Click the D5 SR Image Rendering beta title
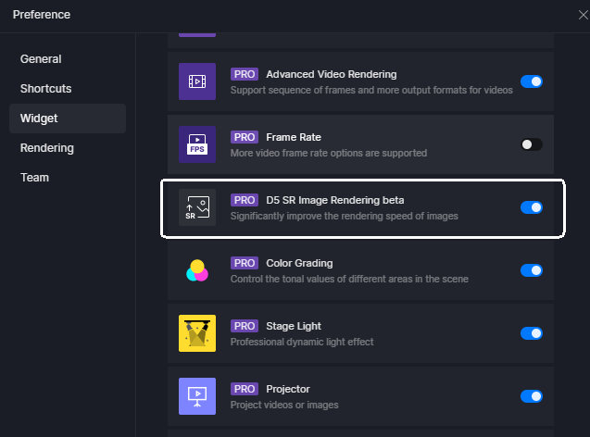 [335, 200]
